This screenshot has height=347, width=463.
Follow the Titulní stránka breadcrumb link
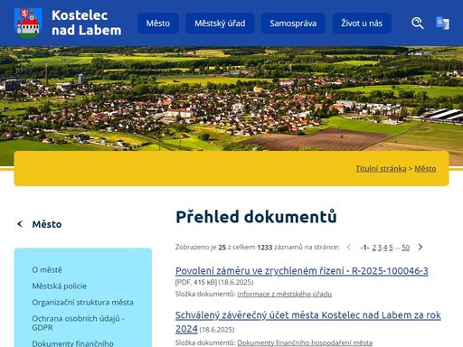pos(381,169)
